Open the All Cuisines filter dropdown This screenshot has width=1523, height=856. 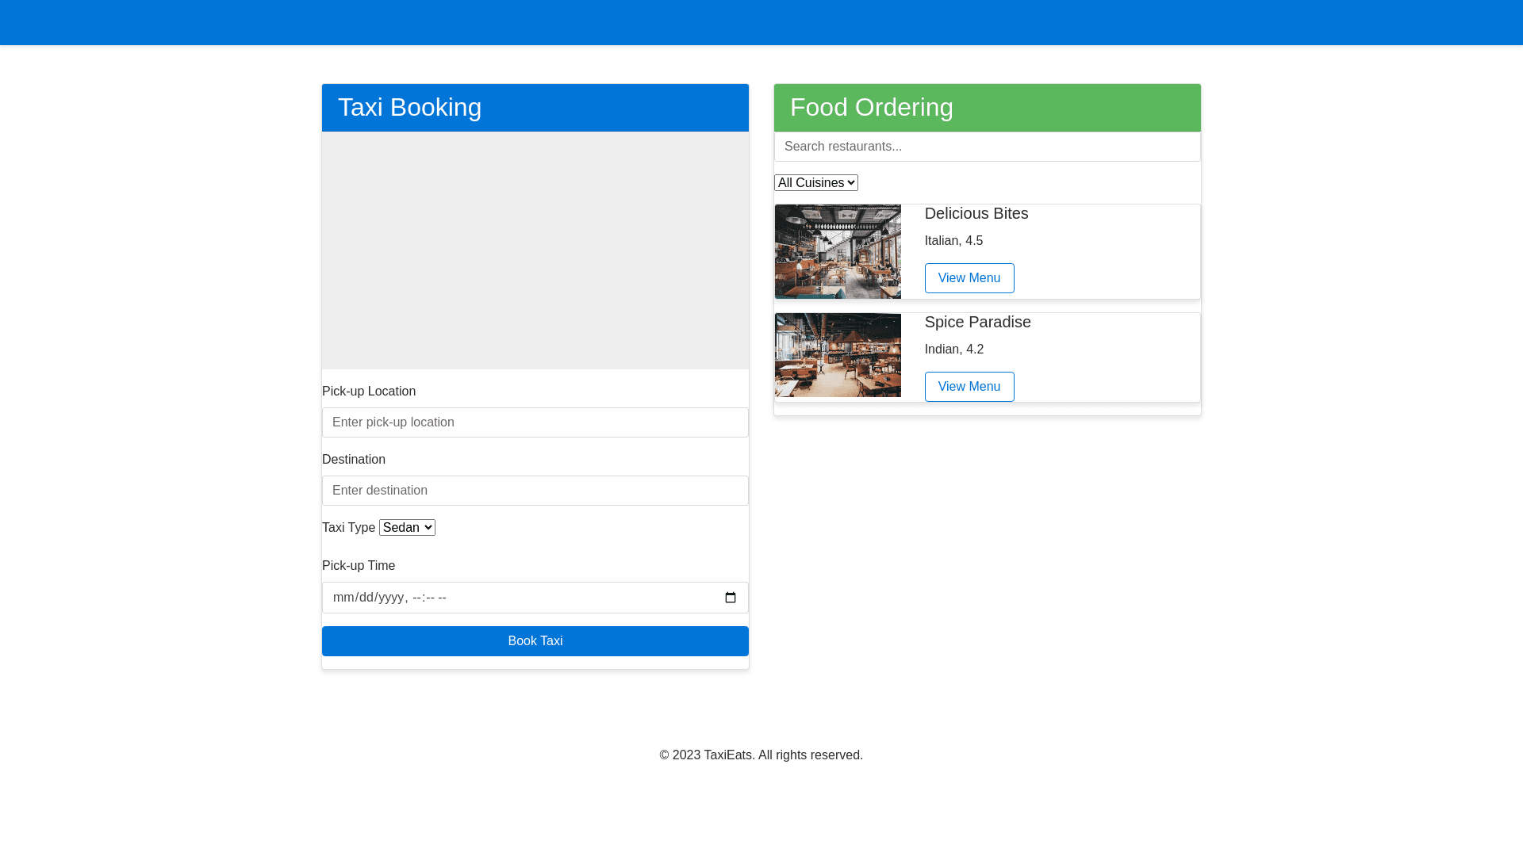click(x=815, y=183)
